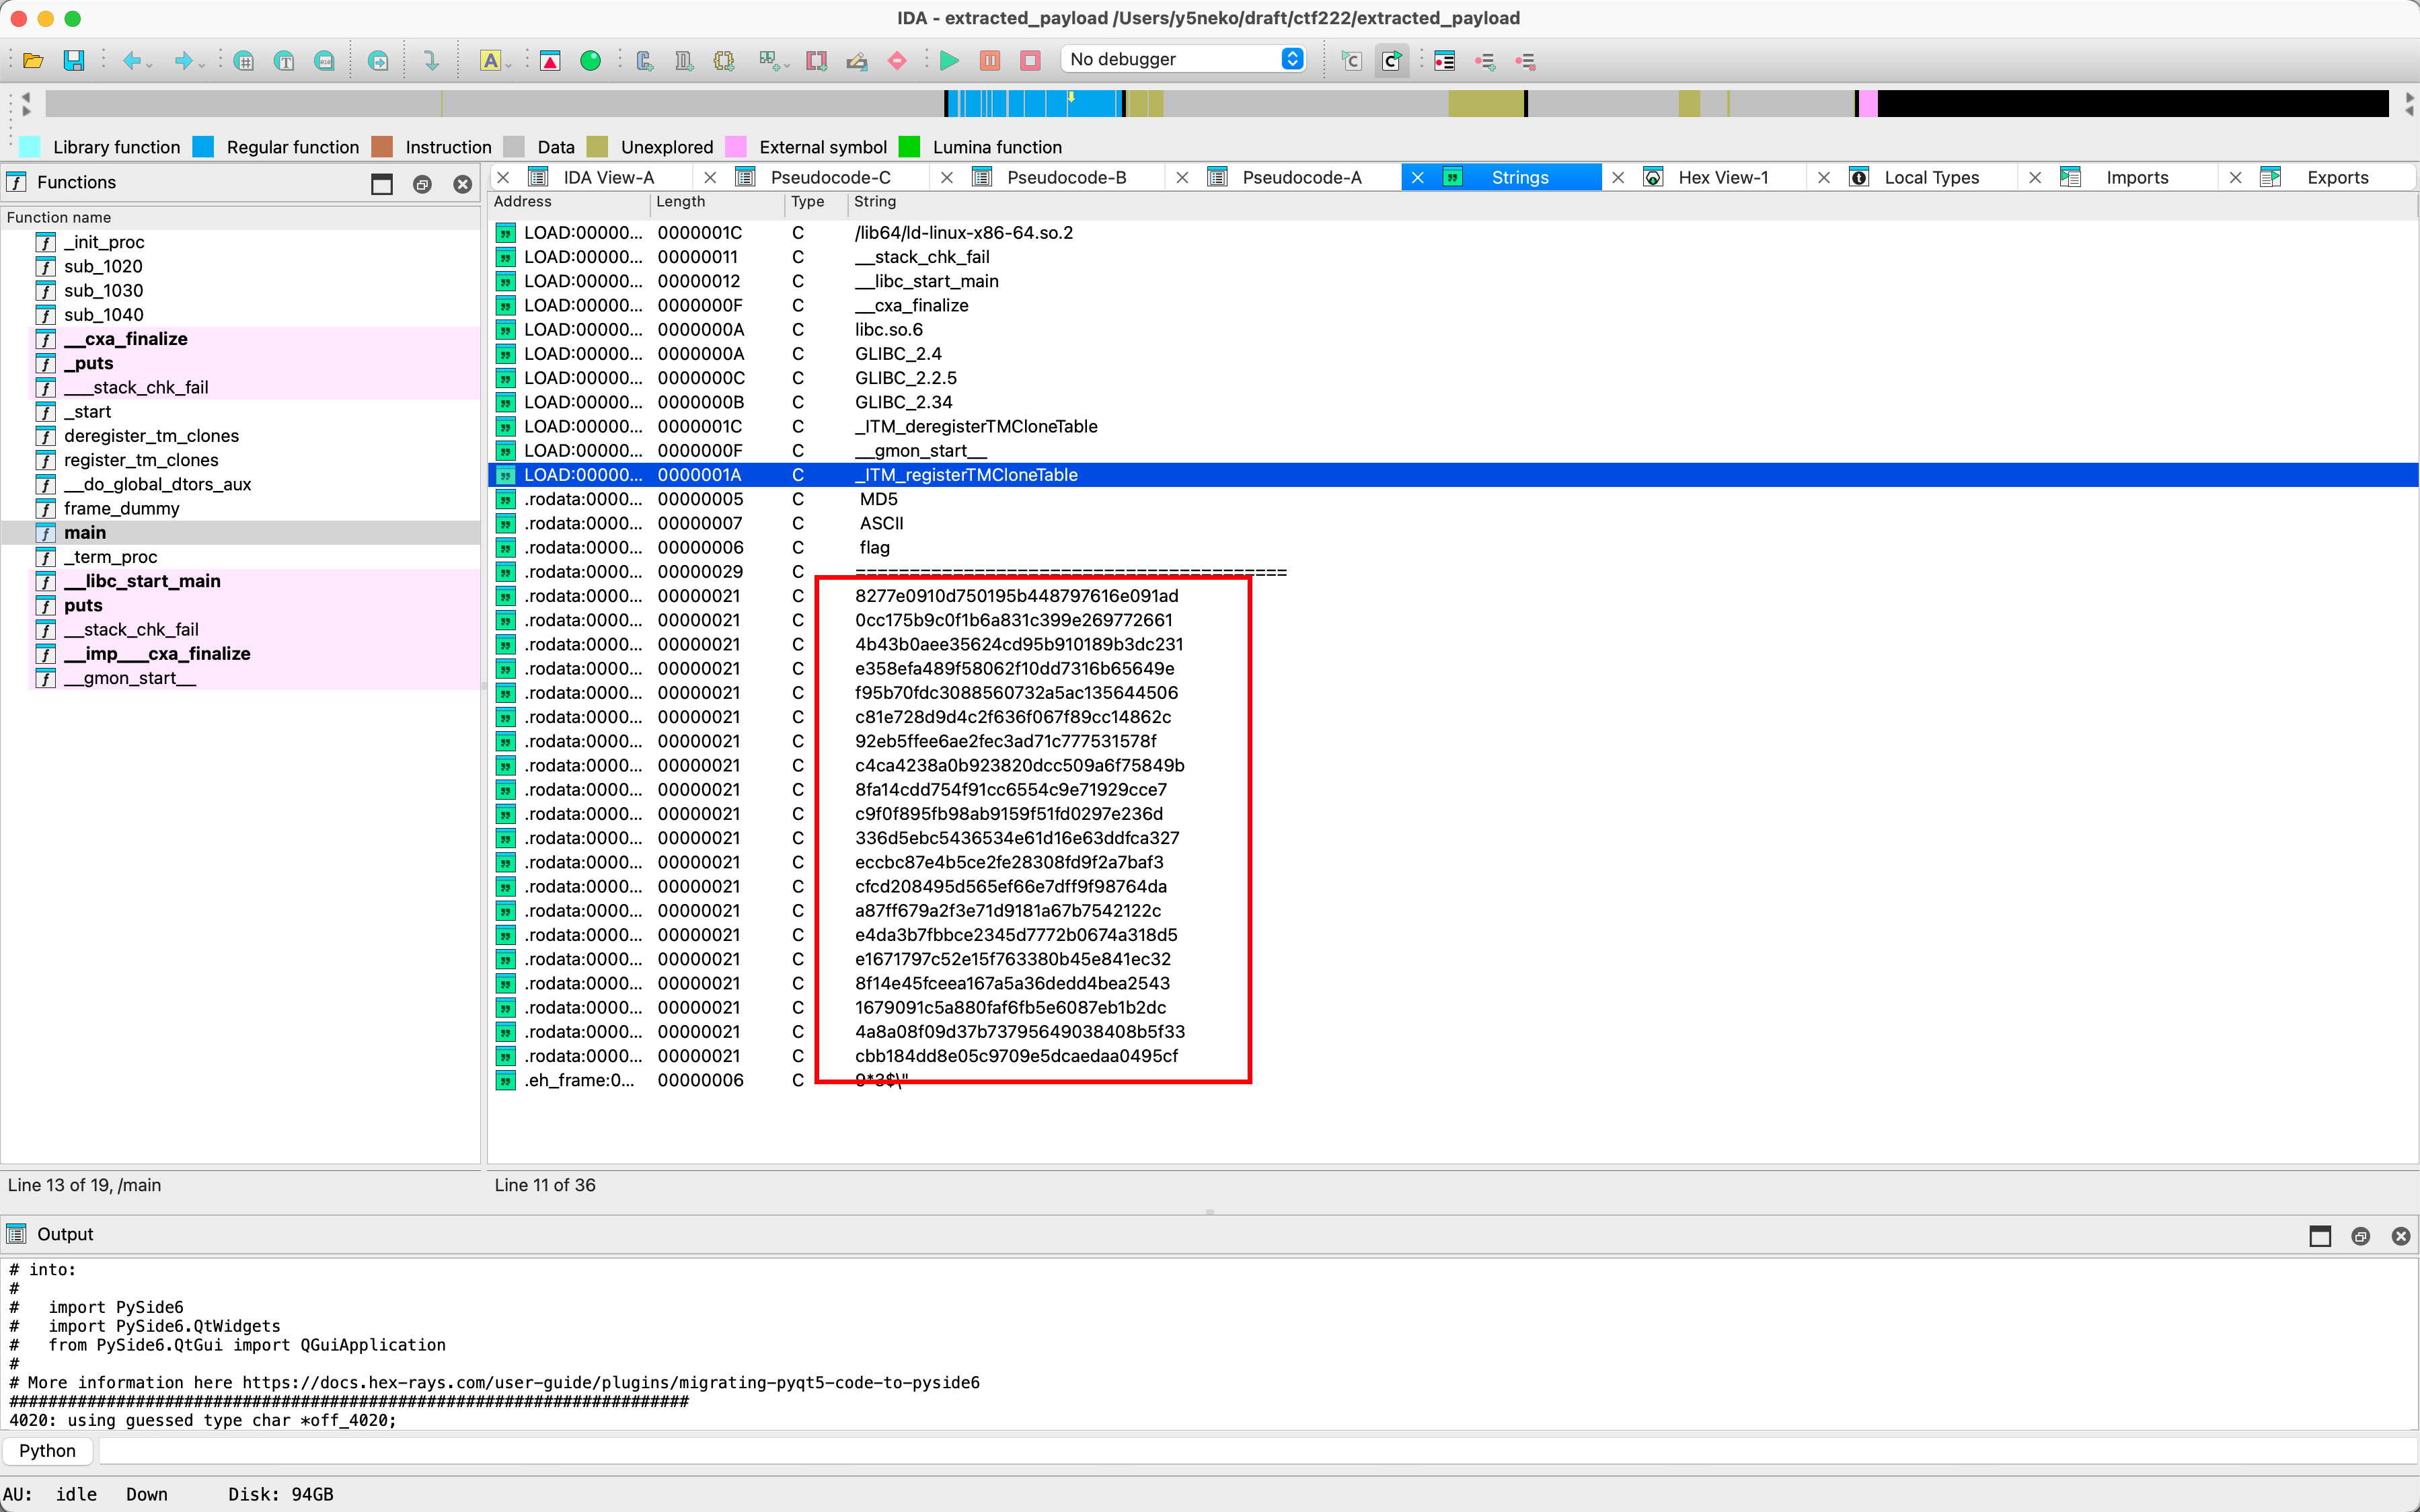Click the open file folder icon
Screen dimensions: 2420x1512
(32, 60)
